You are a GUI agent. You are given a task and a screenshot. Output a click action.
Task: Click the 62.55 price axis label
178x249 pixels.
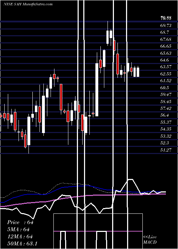(166, 74)
